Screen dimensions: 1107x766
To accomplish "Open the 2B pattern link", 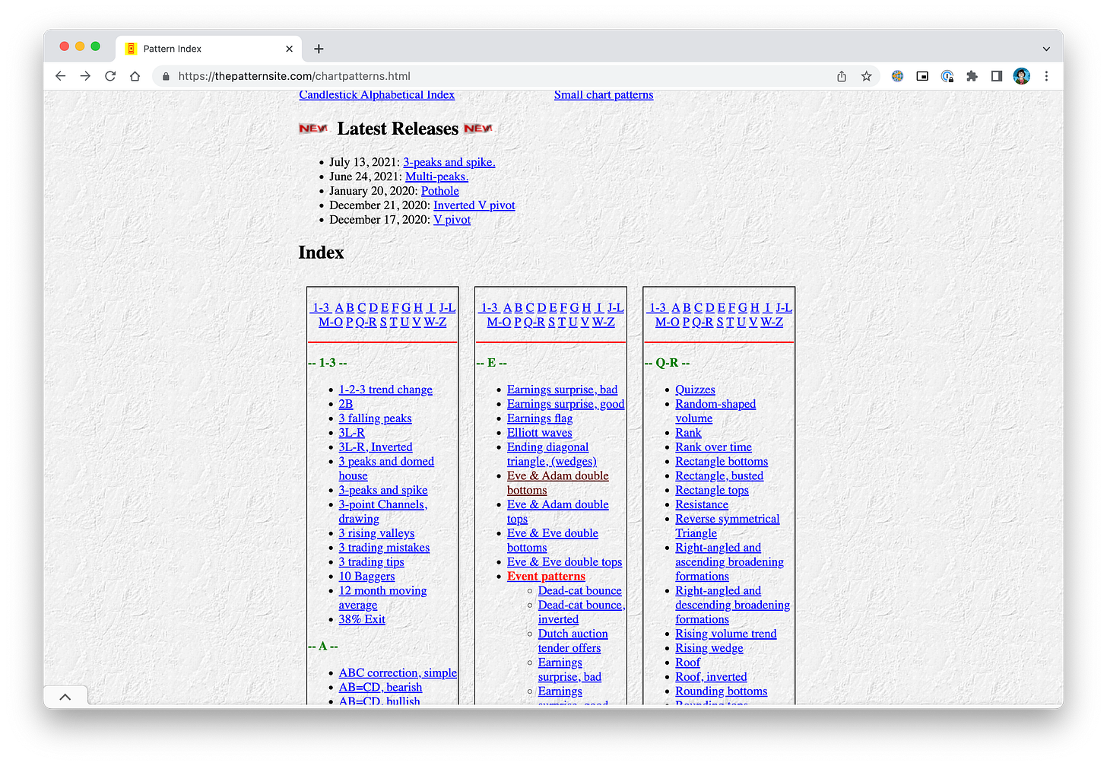I will point(346,404).
